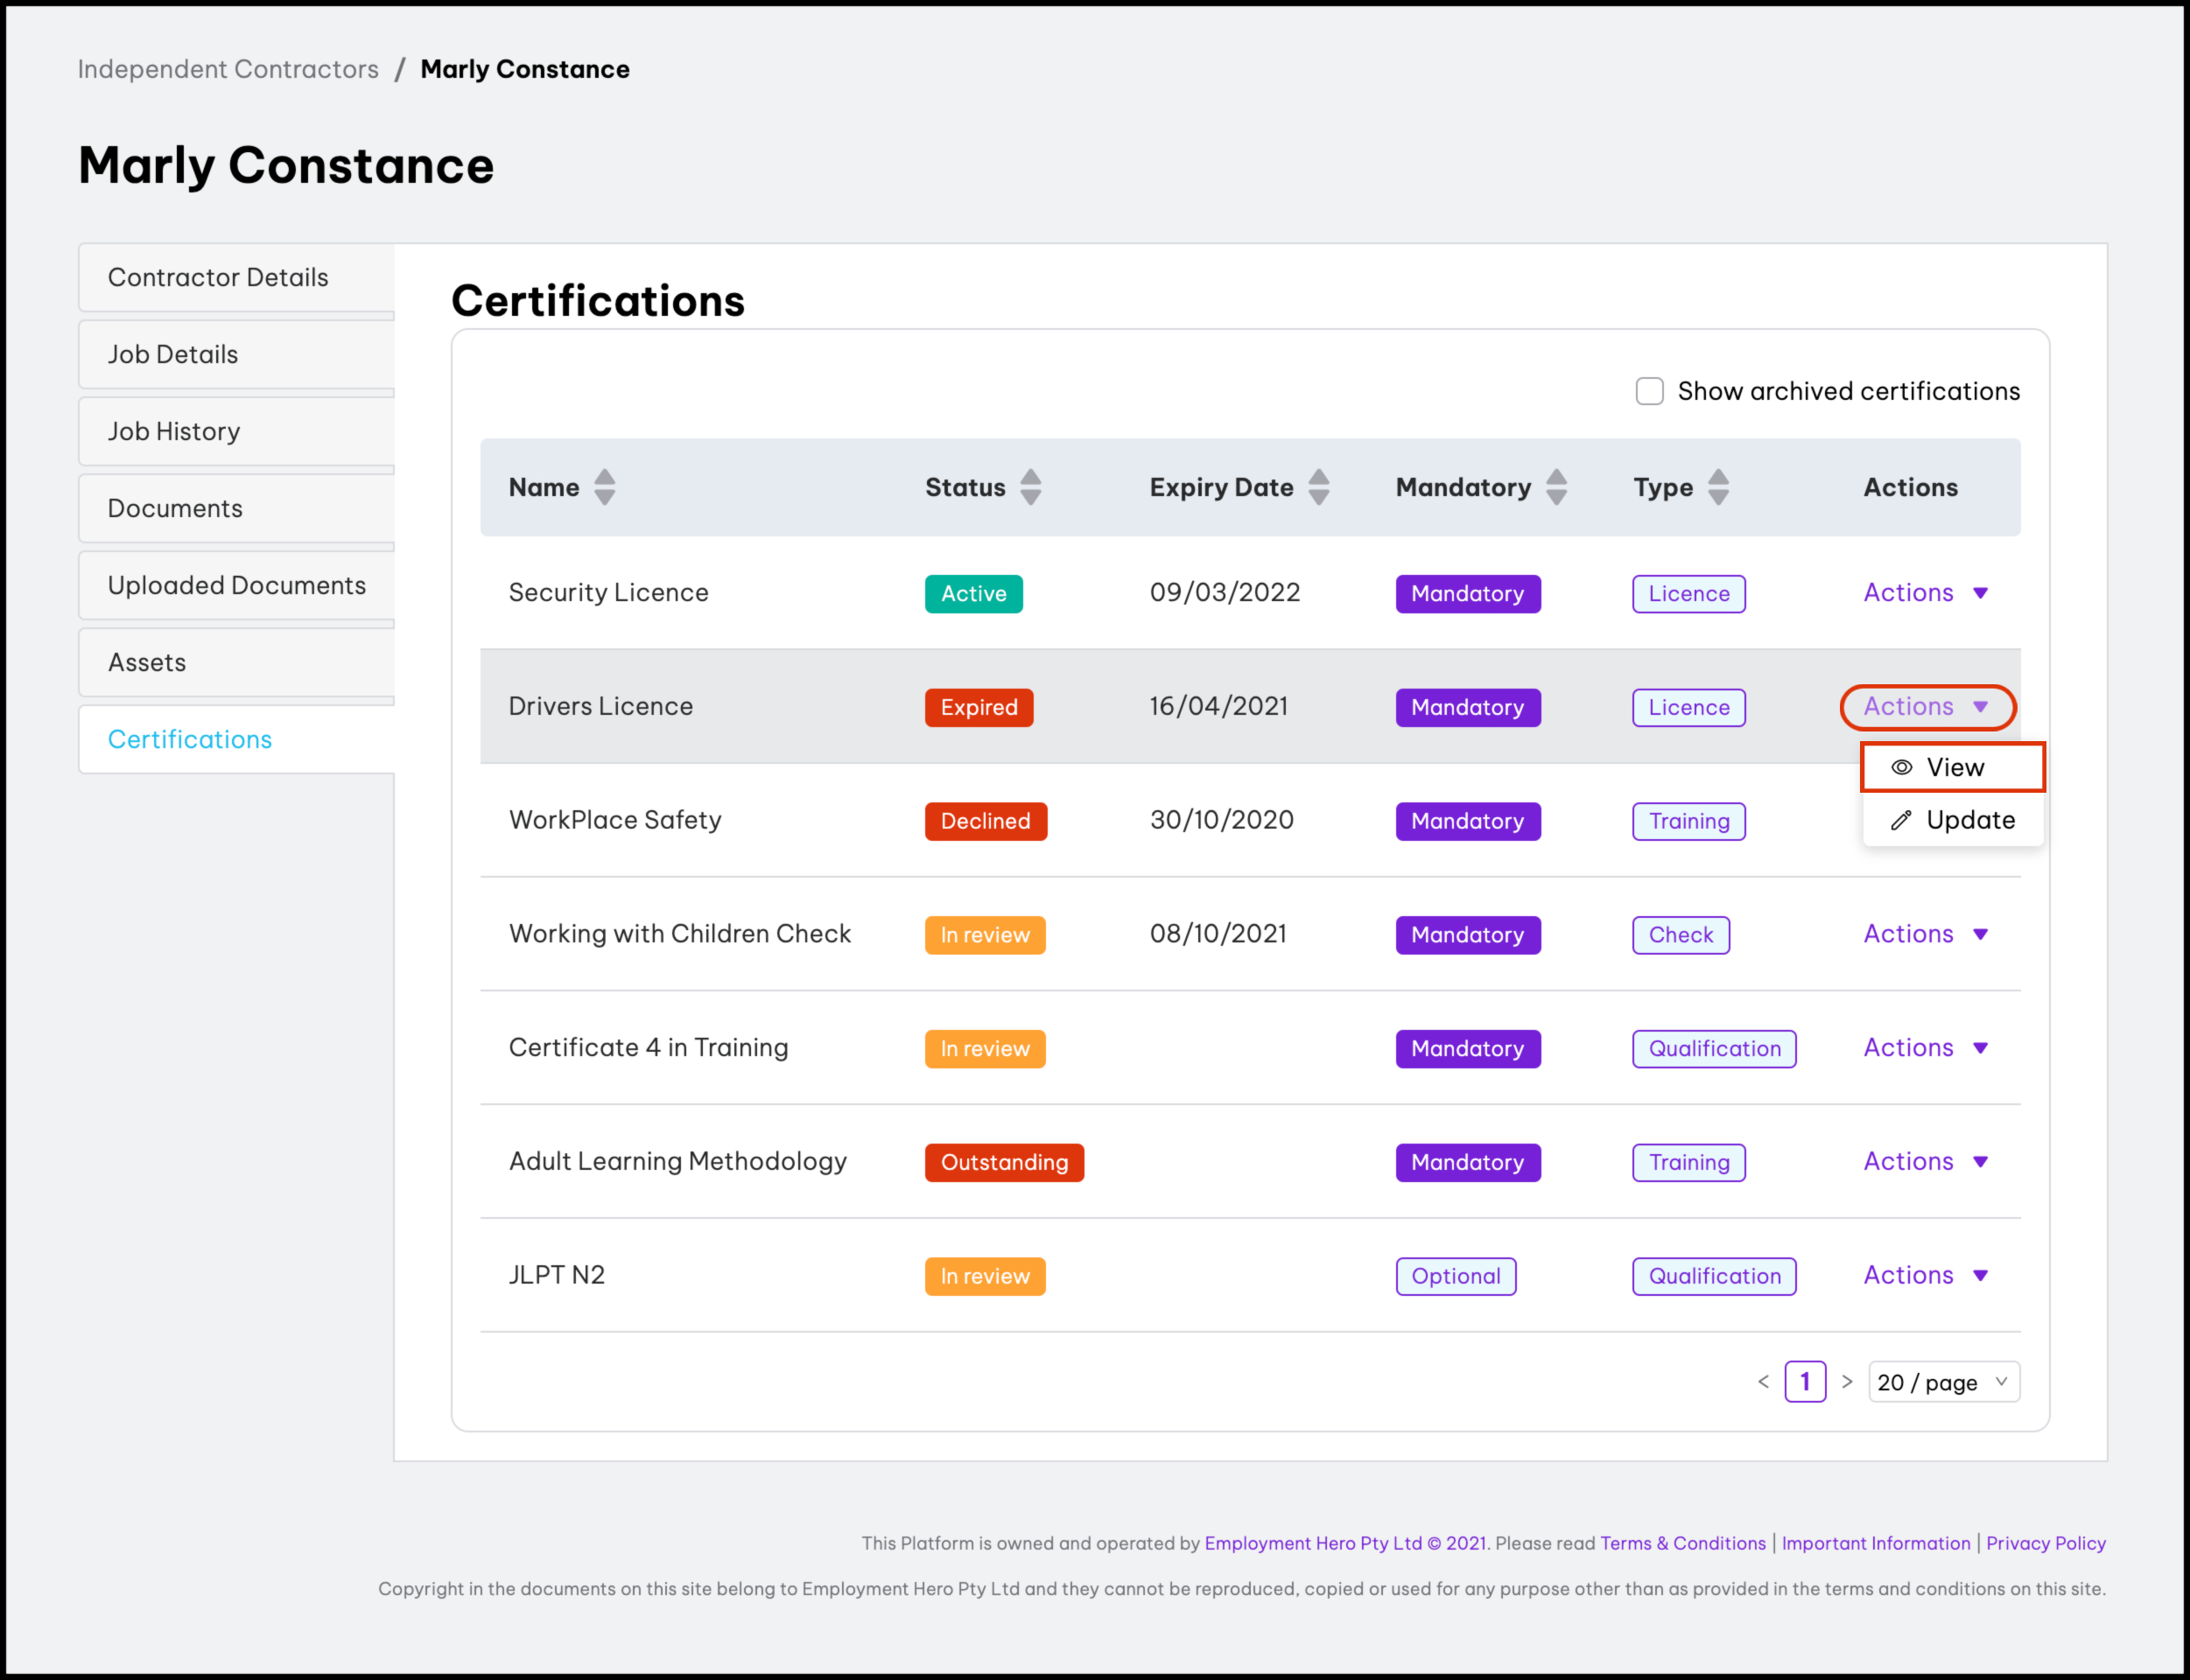The image size is (2190, 1680).
Task: Open the 20 / page size selector
Action: pyautogui.click(x=1943, y=1382)
